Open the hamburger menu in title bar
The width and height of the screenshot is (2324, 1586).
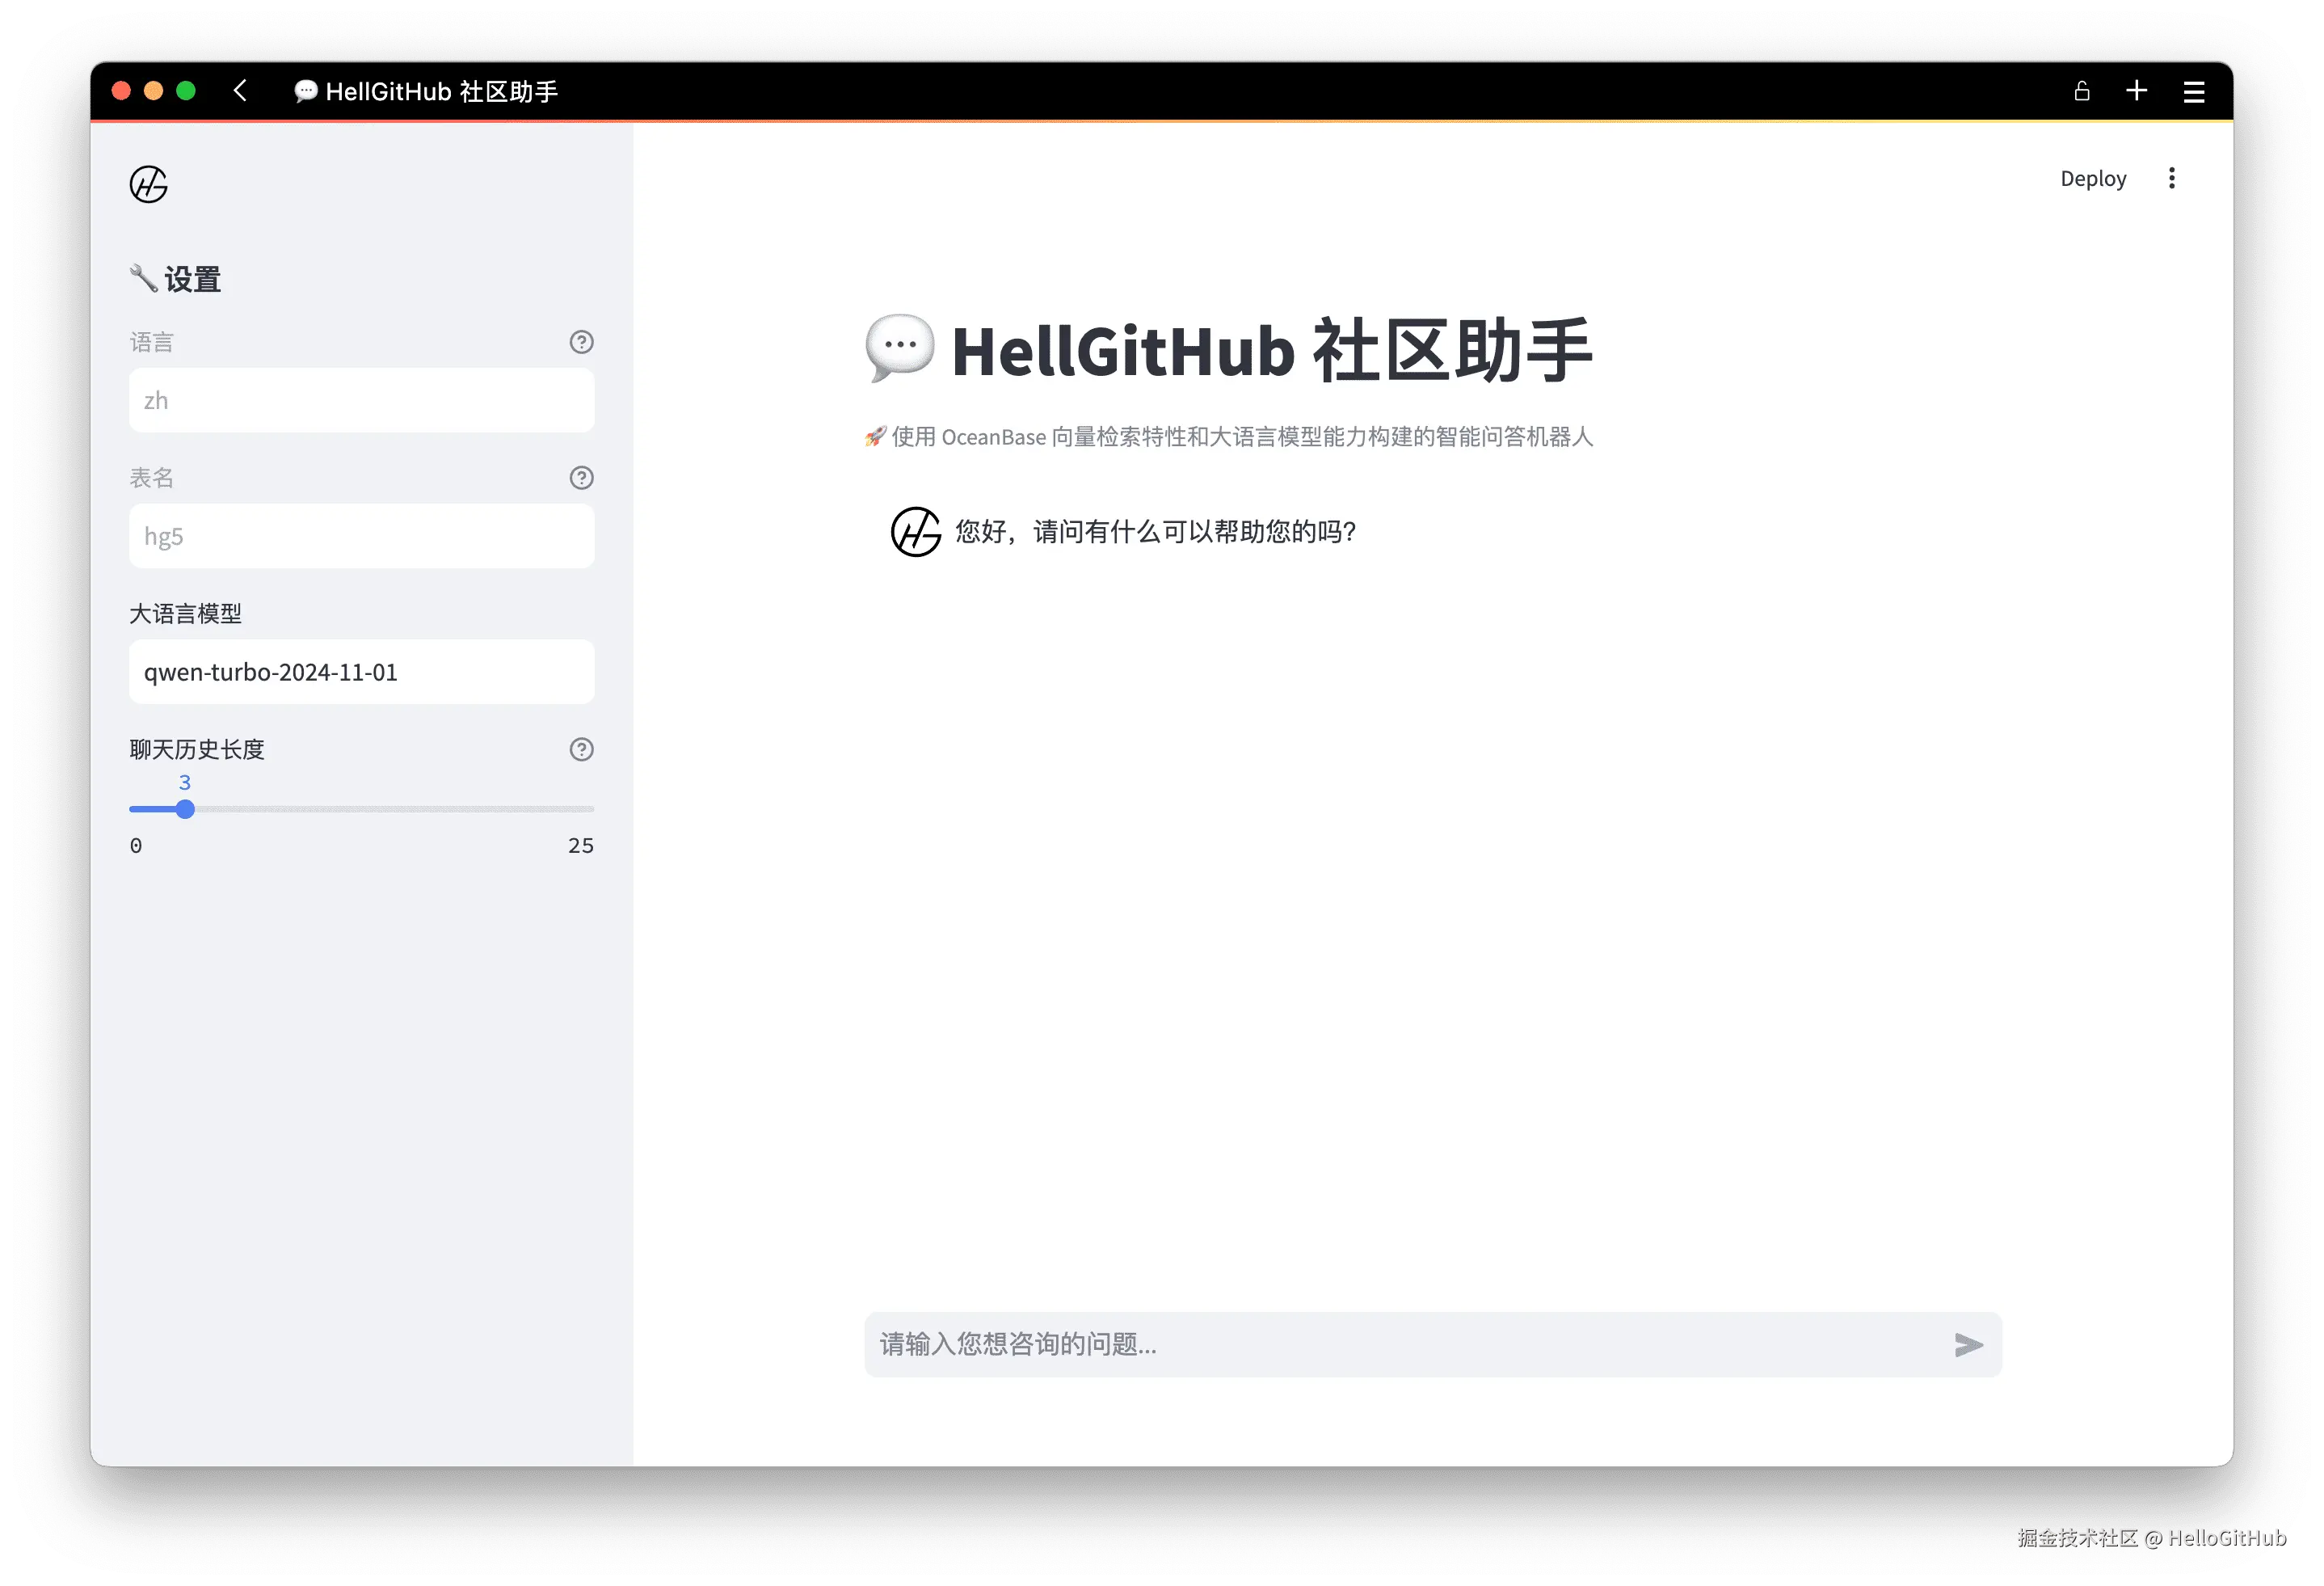(x=2194, y=92)
